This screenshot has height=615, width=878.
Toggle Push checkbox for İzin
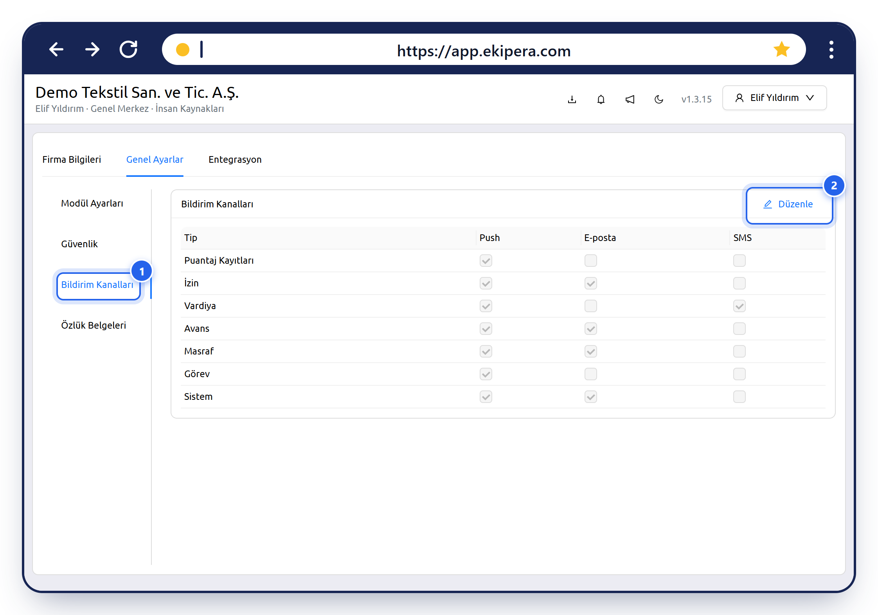coord(486,283)
